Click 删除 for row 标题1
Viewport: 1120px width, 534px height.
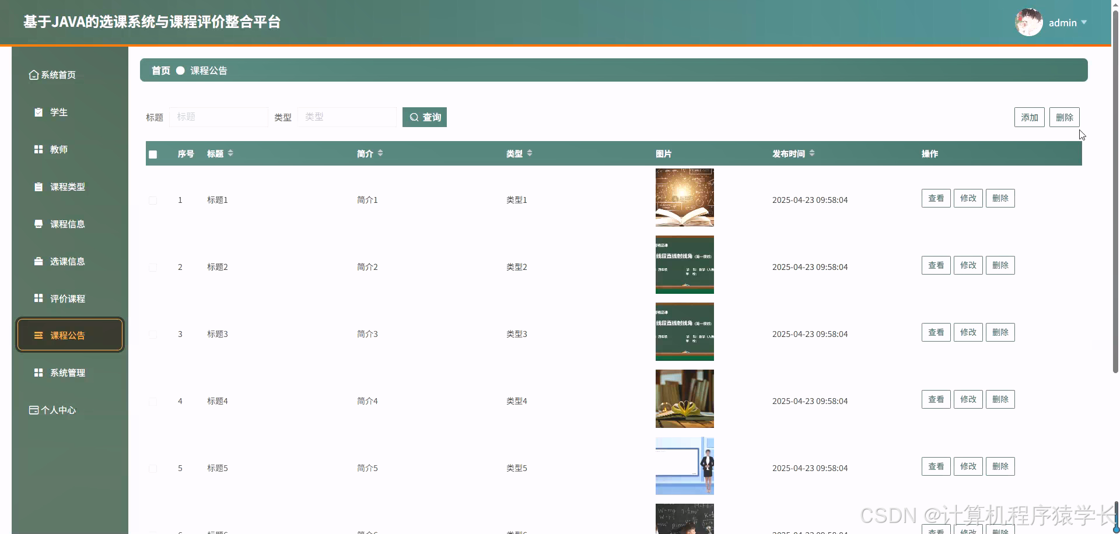[x=1000, y=198]
